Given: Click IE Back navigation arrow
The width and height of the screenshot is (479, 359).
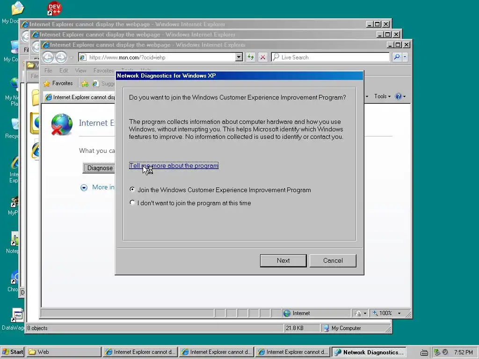Looking at the screenshot, I should pos(48,57).
